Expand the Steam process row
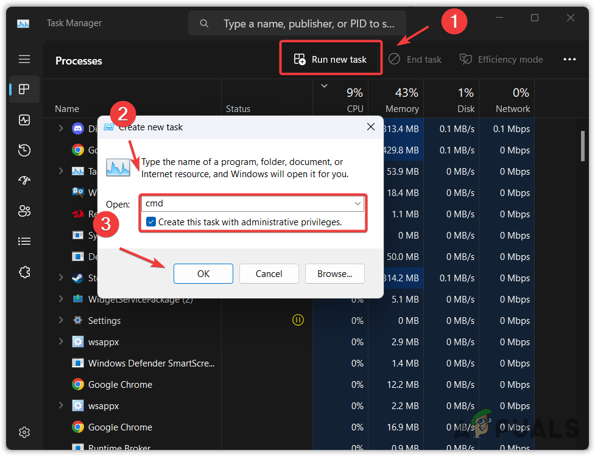This screenshot has height=456, width=595. [61, 278]
